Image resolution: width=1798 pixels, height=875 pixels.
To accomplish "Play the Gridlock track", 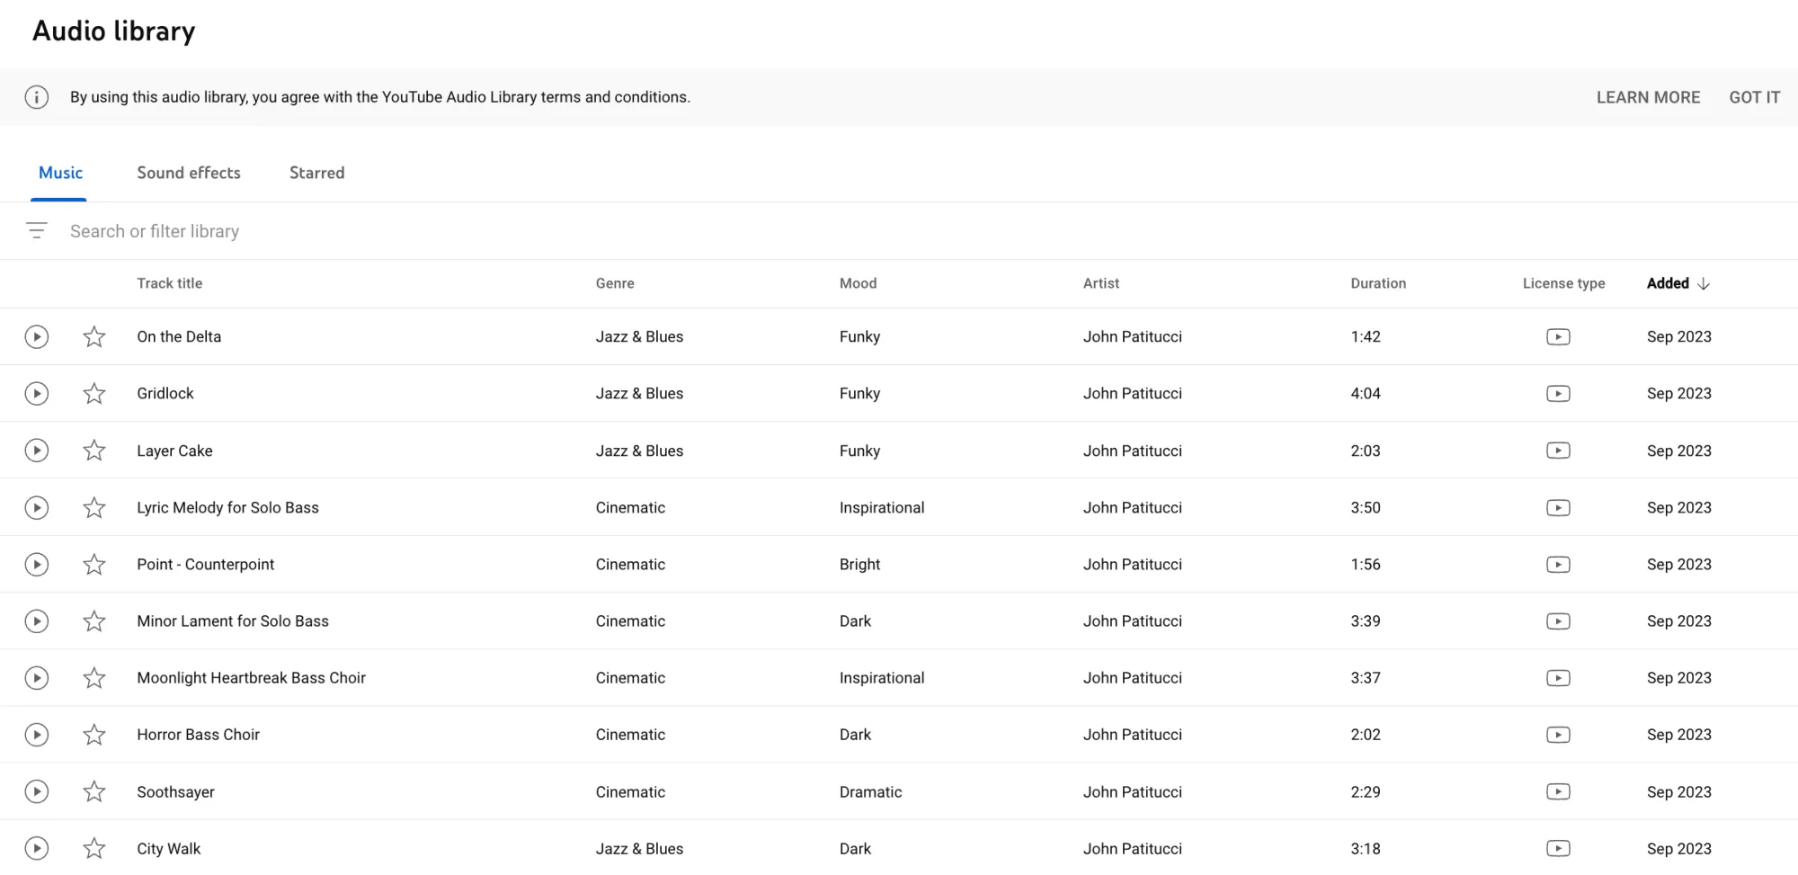I will pos(36,394).
